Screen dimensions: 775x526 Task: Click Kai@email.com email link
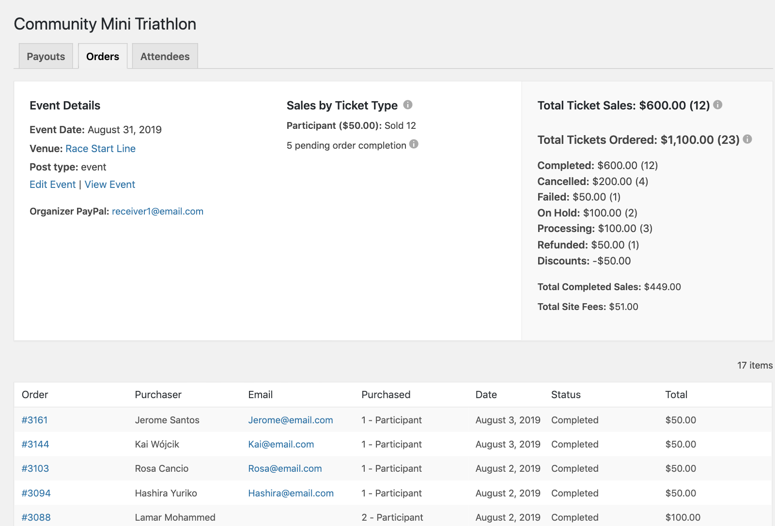(x=281, y=444)
